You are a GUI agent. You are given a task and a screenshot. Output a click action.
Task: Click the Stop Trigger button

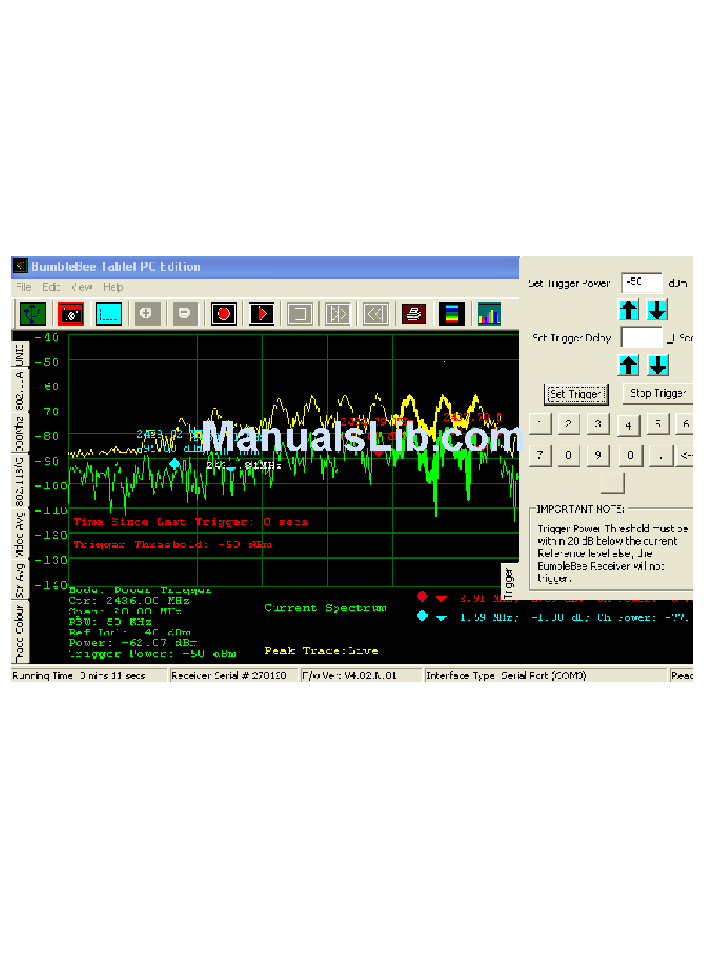(x=658, y=393)
